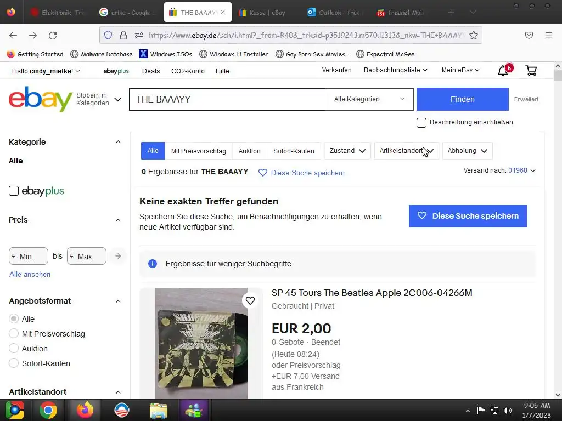Open the Beatles record thumbnail image

click(x=201, y=343)
